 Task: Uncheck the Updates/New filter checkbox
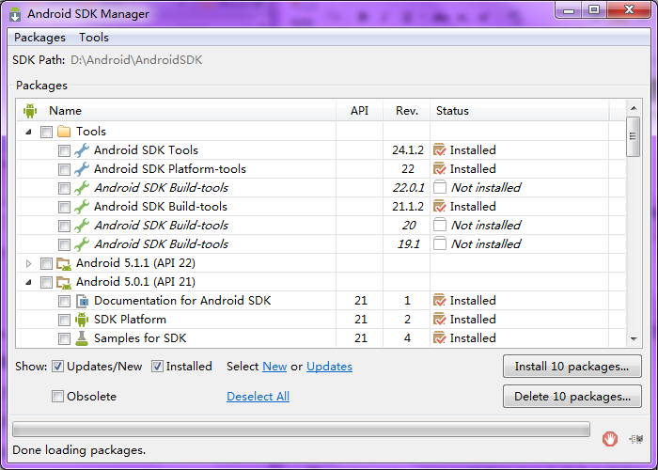click(x=58, y=367)
